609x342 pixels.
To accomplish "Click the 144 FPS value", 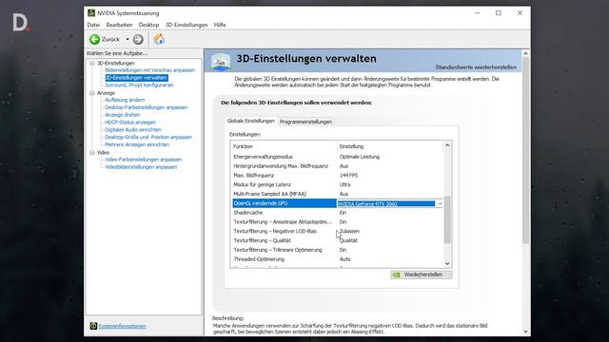I will (x=348, y=175).
